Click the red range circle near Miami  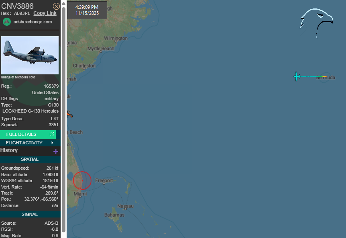82,181
